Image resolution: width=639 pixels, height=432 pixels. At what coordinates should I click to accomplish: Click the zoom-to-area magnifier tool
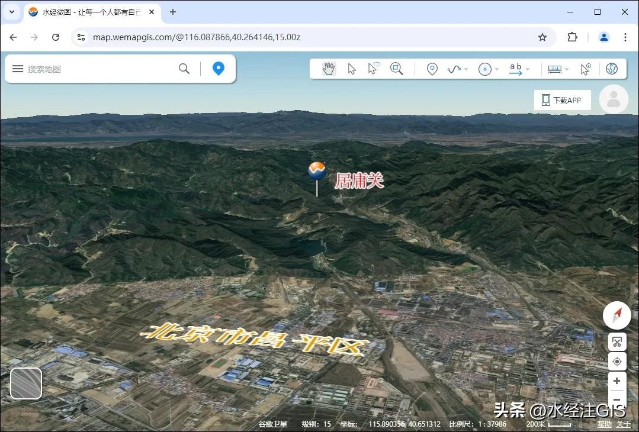[x=397, y=69]
